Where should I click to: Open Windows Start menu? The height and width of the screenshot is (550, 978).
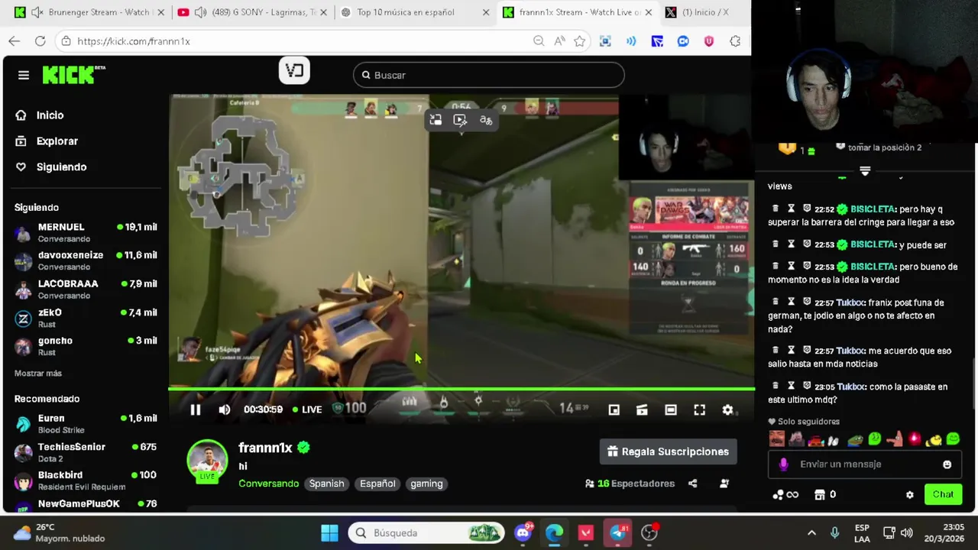[329, 532]
